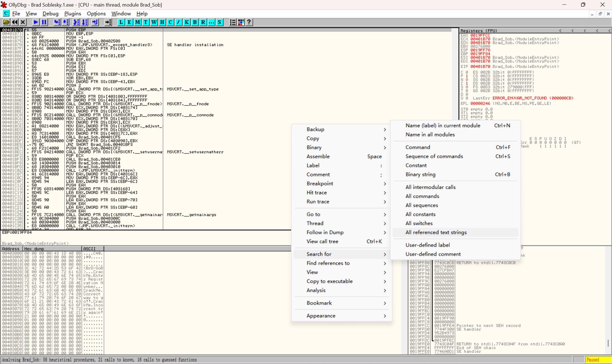Click the Registers (FPU) panel header
The image size is (612, 364).
coord(478,31)
